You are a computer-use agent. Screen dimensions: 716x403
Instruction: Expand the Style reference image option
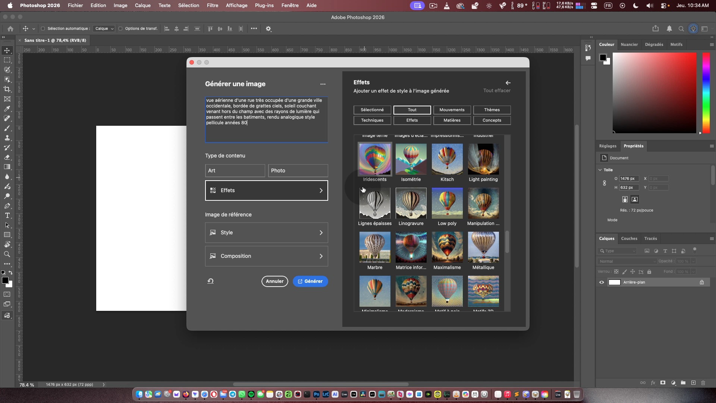(266, 233)
